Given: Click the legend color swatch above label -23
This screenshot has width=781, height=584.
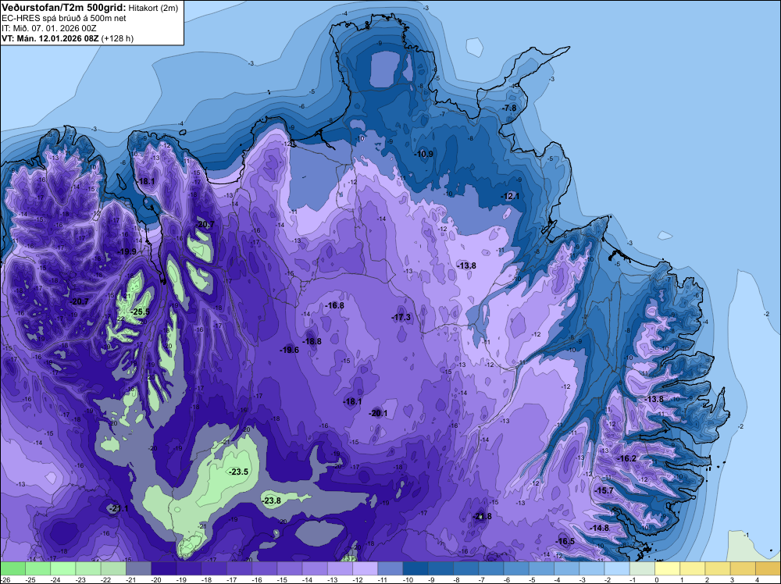Looking at the screenshot, I should click(x=88, y=568).
